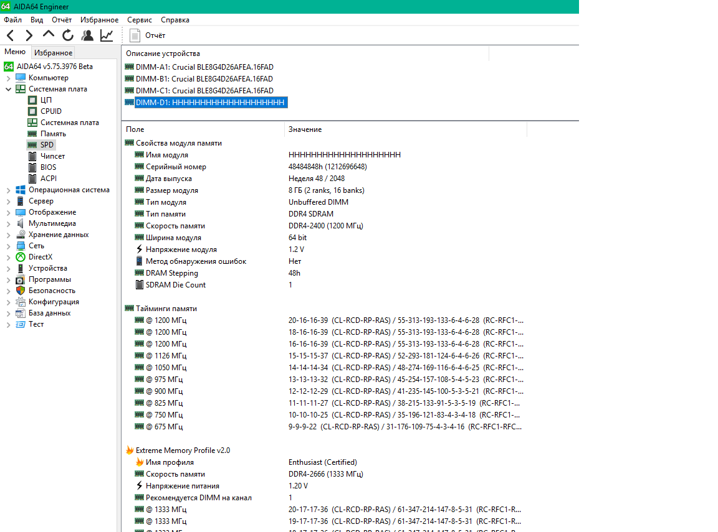Click the Компьютер monitor icon

click(21, 78)
